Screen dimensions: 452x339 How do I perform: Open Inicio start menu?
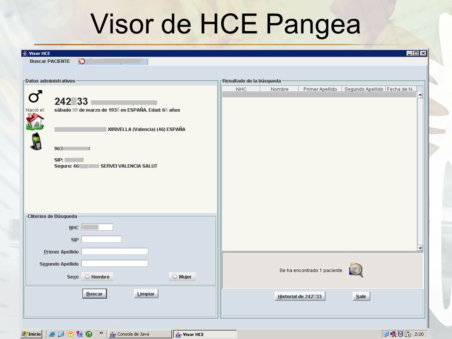tap(32, 334)
